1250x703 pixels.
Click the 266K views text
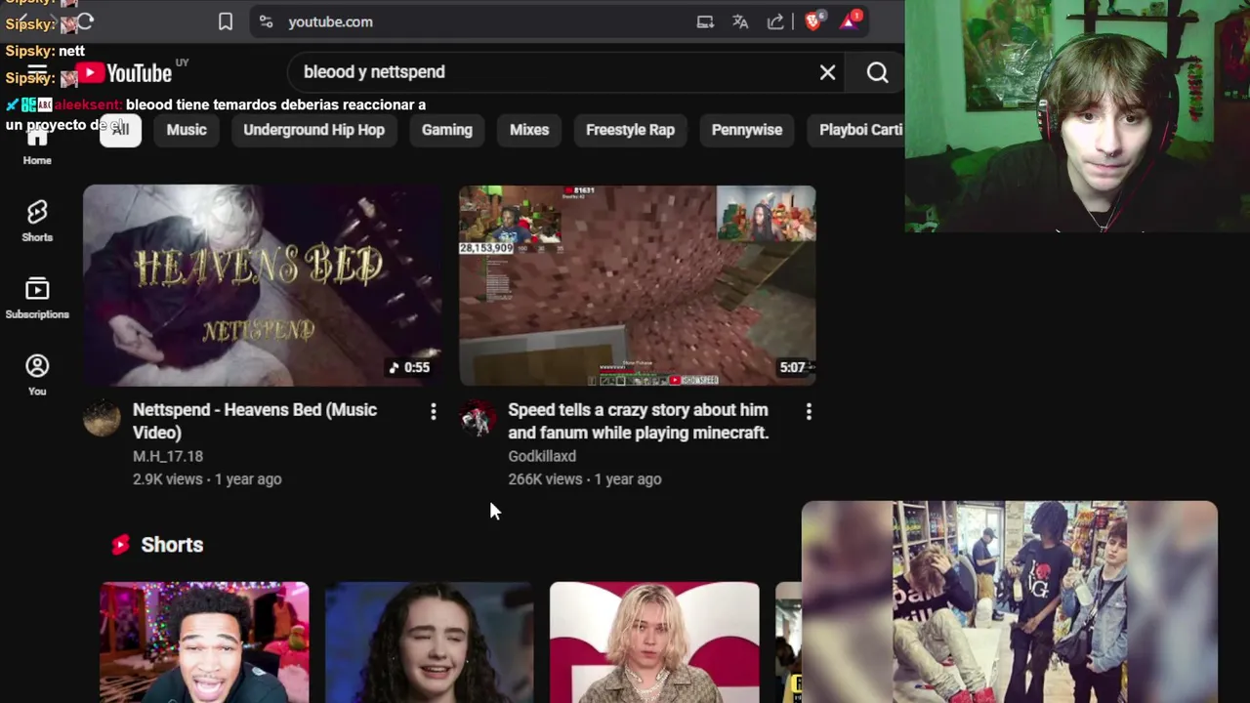click(544, 479)
